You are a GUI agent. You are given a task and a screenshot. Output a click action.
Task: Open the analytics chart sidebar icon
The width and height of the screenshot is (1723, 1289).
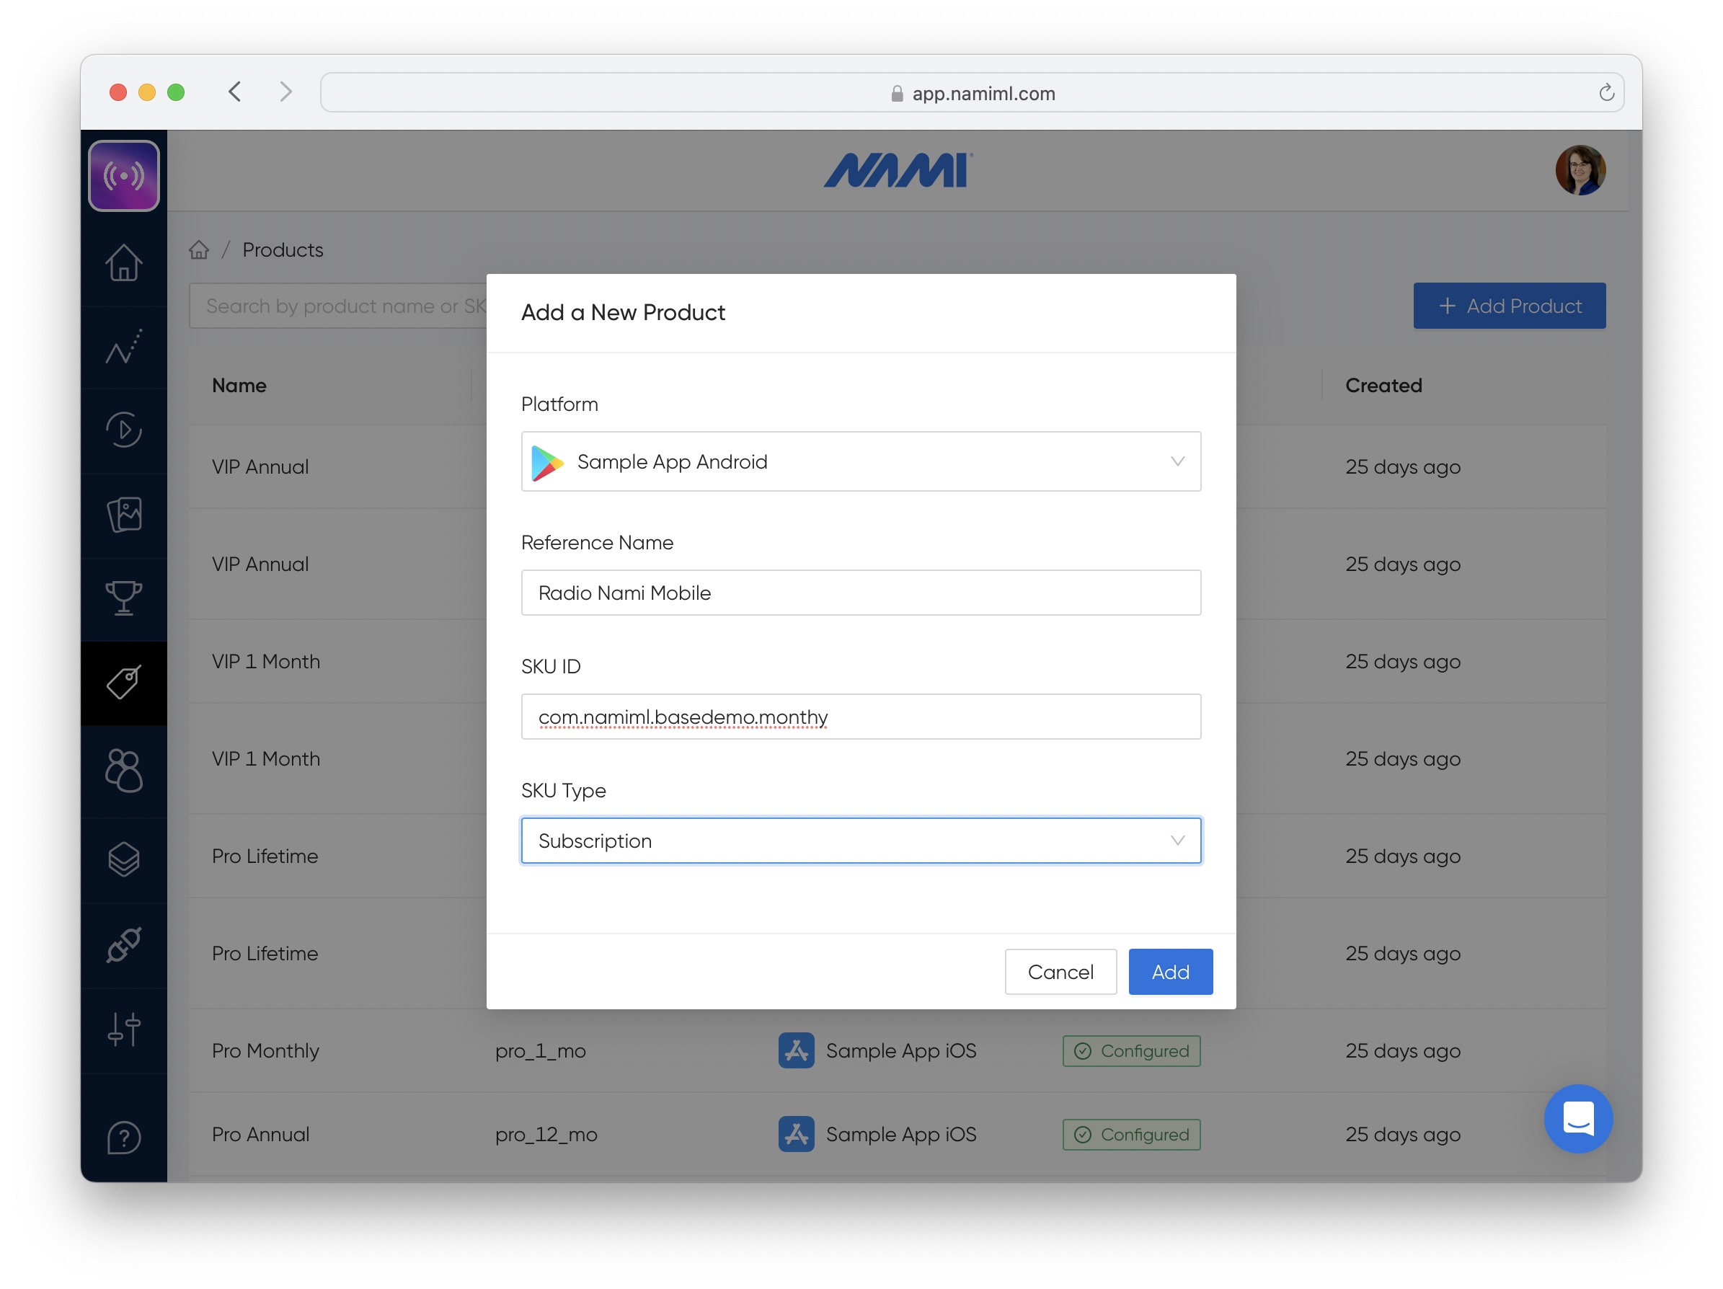(x=123, y=347)
